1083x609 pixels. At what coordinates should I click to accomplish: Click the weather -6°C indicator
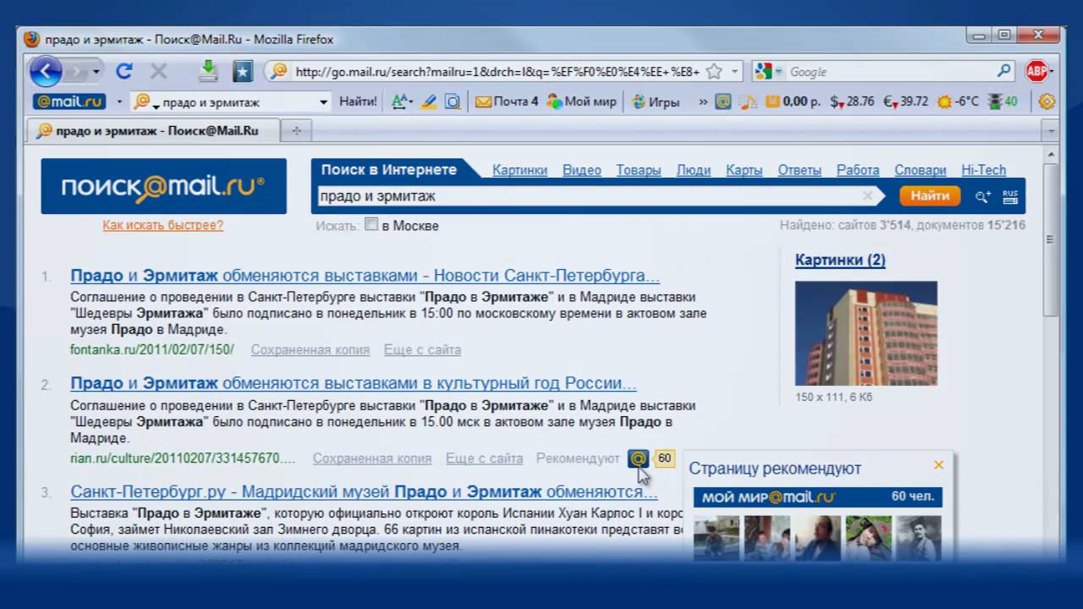click(959, 101)
